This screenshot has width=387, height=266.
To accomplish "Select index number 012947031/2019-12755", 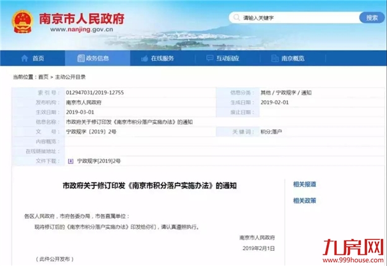I will tap(95, 93).
